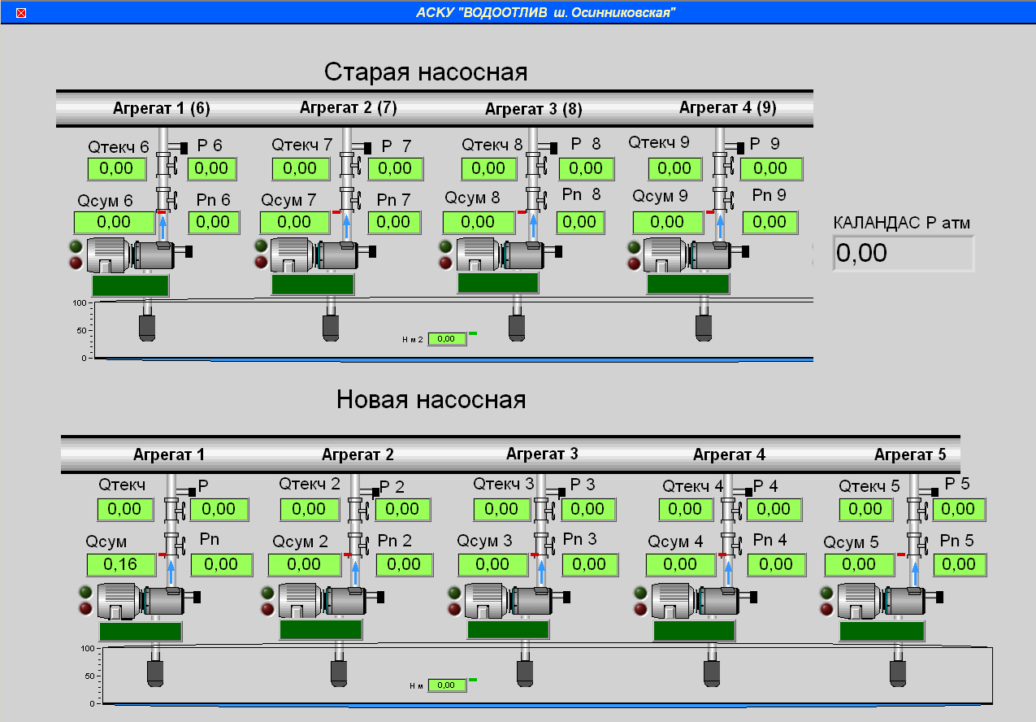
Task: Select the Qсум 0,16 value field
Action: click(x=121, y=564)
